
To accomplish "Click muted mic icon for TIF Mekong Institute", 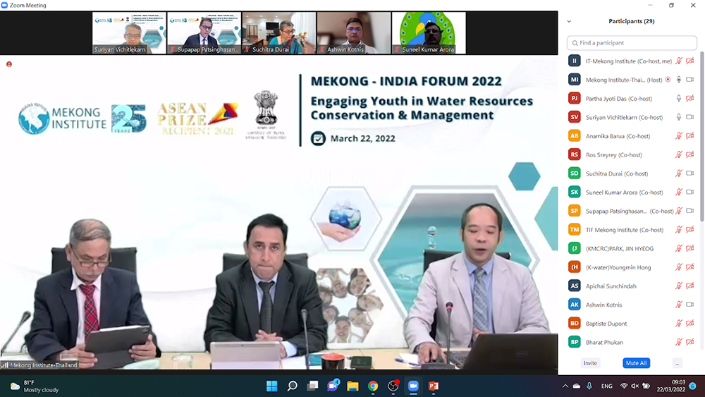I will (678, 229).
